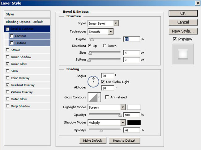The height and width of the screenshot is (150, 201).
Task: Click the Soften px input field
Action: pyautogui.click(x=131, y=60)
